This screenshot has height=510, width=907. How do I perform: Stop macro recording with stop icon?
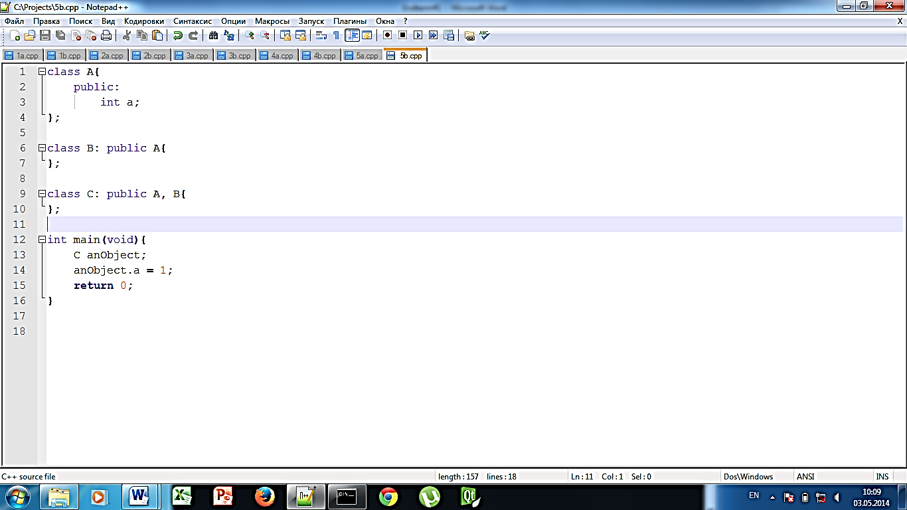tap(402, 36)
